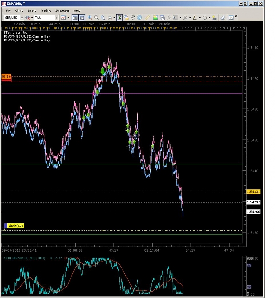The image size is (275, 298).
Task: Open the list panel icon dropdown arrow
Action: pos(180,18)
